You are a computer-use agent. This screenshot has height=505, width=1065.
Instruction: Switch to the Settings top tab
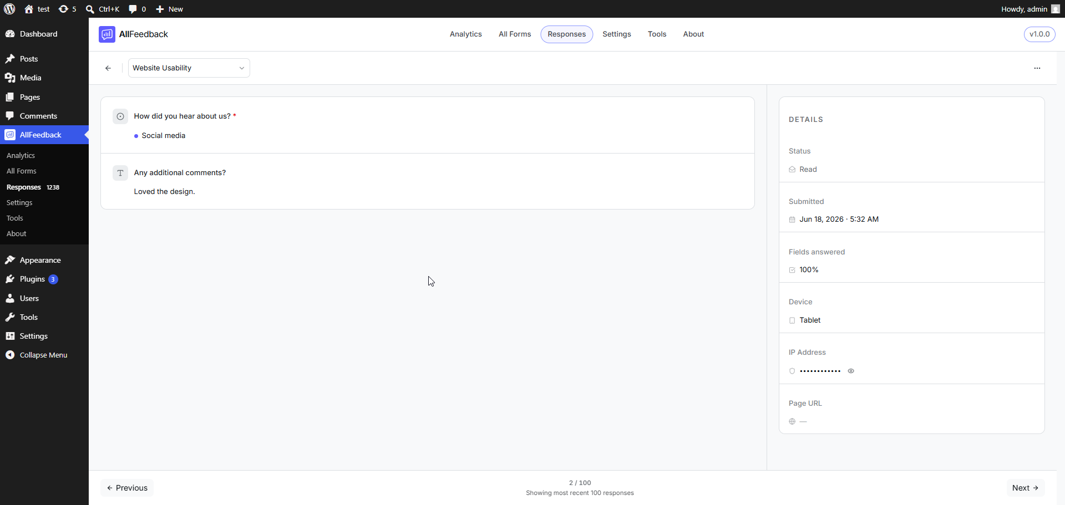pyautogui.click(x=616, y=34)
